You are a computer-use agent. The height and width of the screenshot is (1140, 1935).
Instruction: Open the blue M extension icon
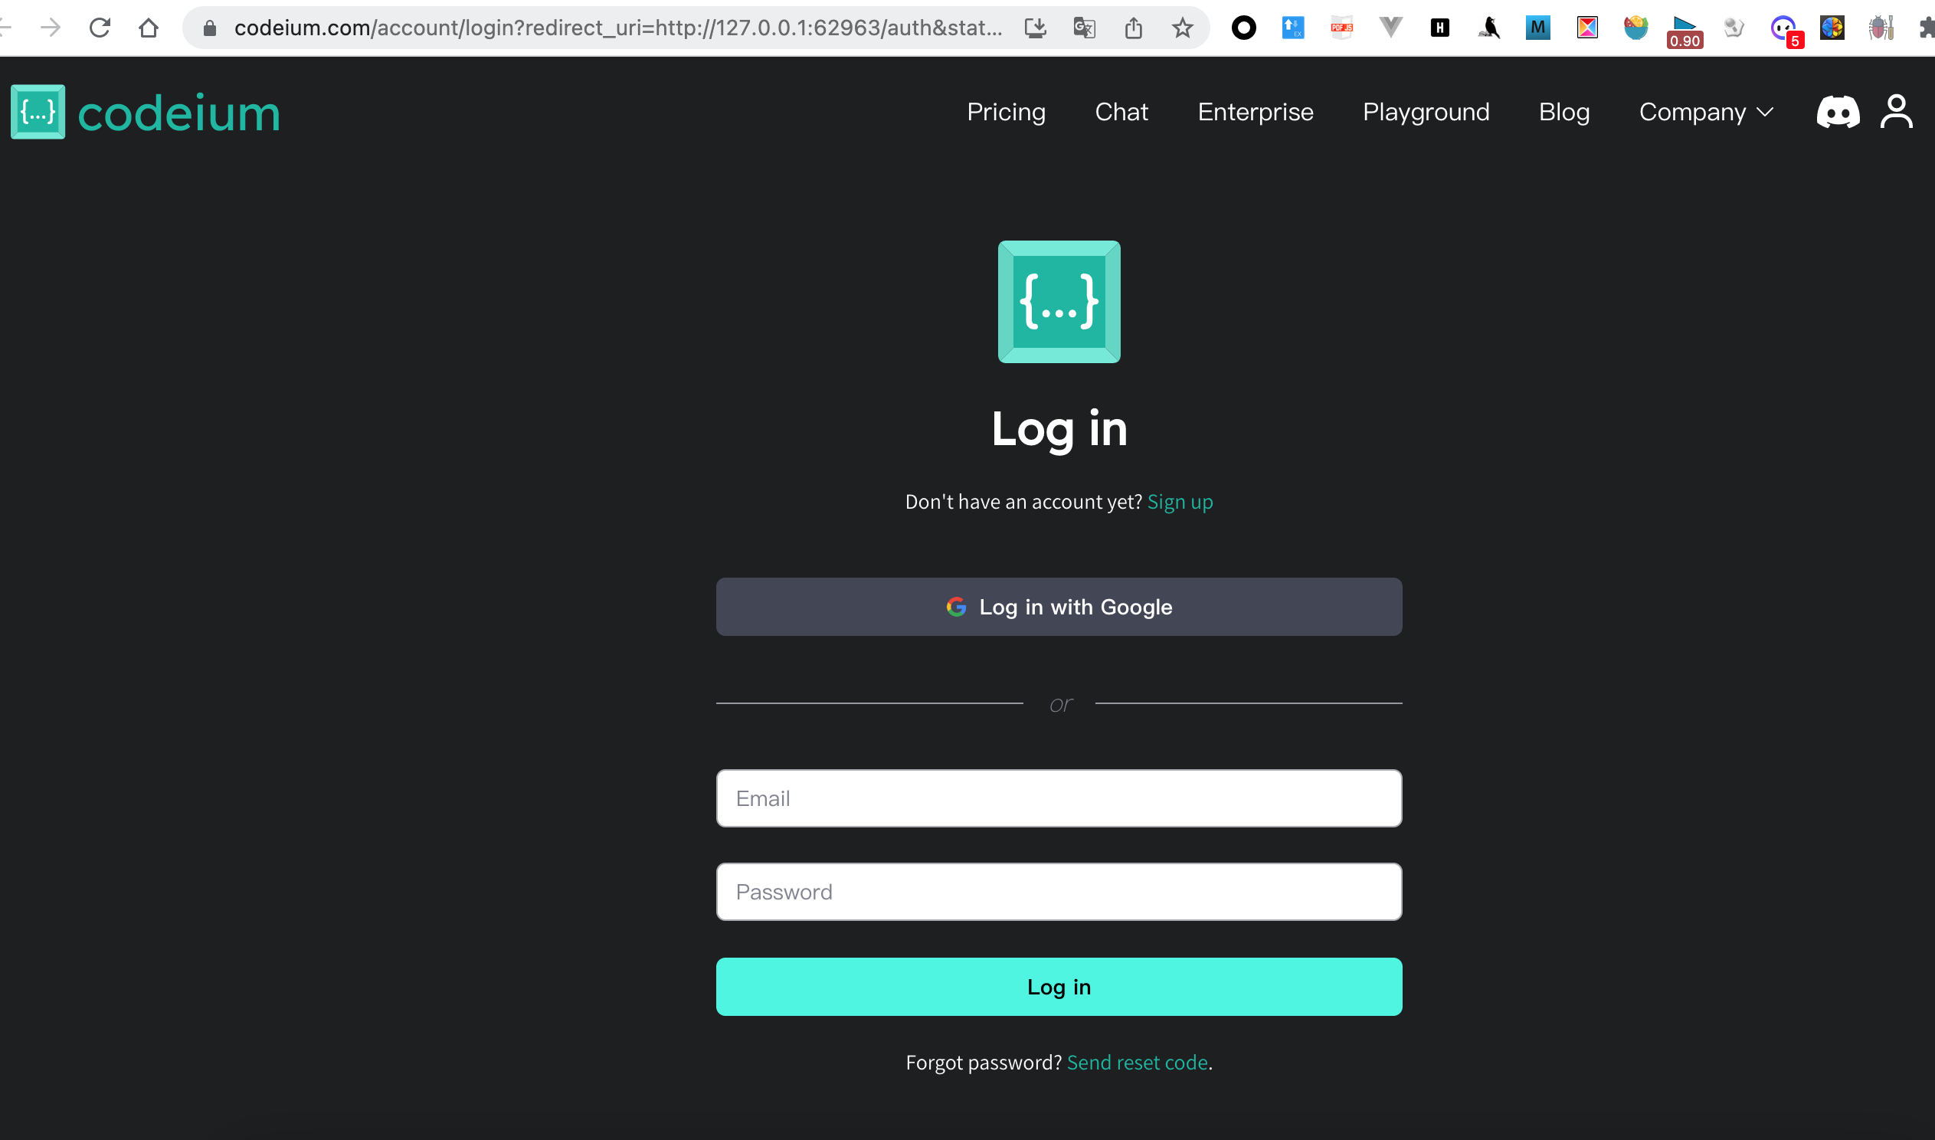[x=1538, y=28]
